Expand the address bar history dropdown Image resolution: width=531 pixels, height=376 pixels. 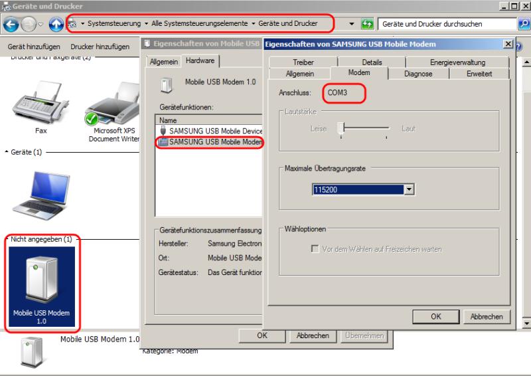point(352,24)
